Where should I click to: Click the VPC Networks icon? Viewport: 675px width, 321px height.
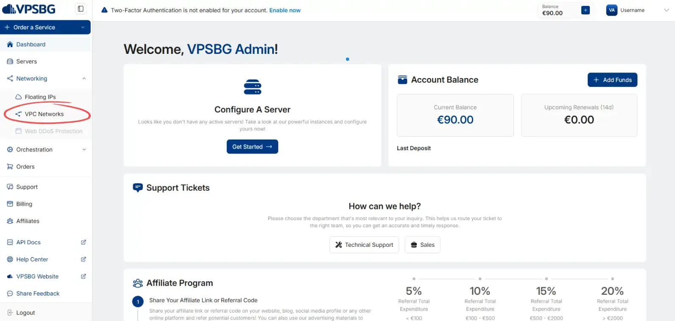(x=18, y=114)
